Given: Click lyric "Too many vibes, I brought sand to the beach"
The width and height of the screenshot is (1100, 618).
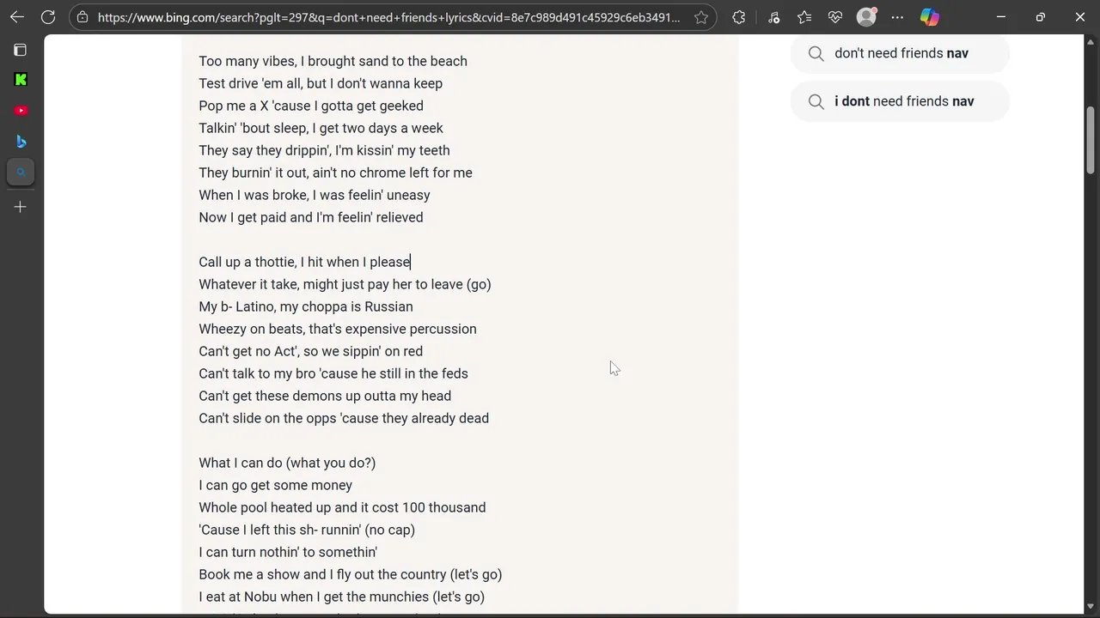Looking at the screenshot, I should click(x=333, y=61).
